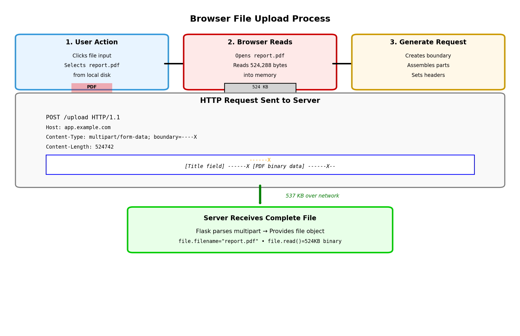Click the gray 524 KB memory block

[x=260, y=88]
